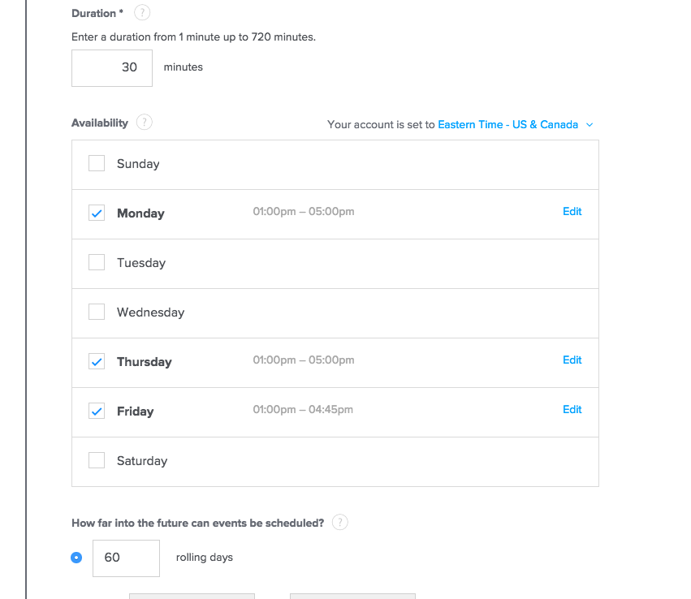
Task: Uncheck the Monday availability checkbox
Action: click(97, 213)
